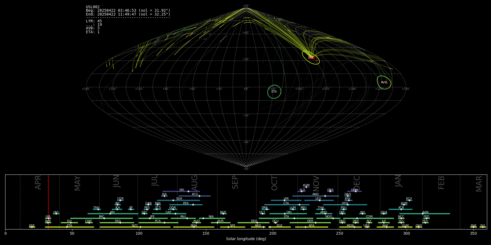491x245 pixels.
Task: Click the MAY month label in timeline
Action: [77, 183]
